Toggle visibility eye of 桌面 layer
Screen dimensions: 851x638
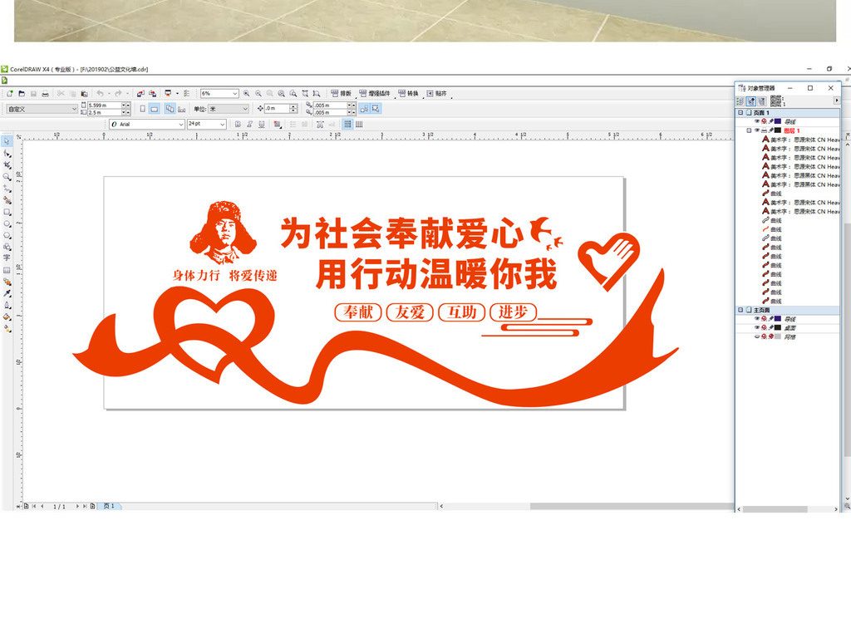pyautogui.click(x=756, y=328)
